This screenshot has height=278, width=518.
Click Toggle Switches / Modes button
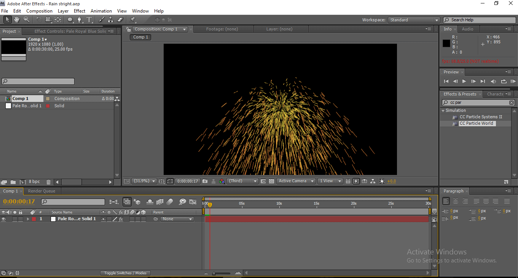coord(125,273)
